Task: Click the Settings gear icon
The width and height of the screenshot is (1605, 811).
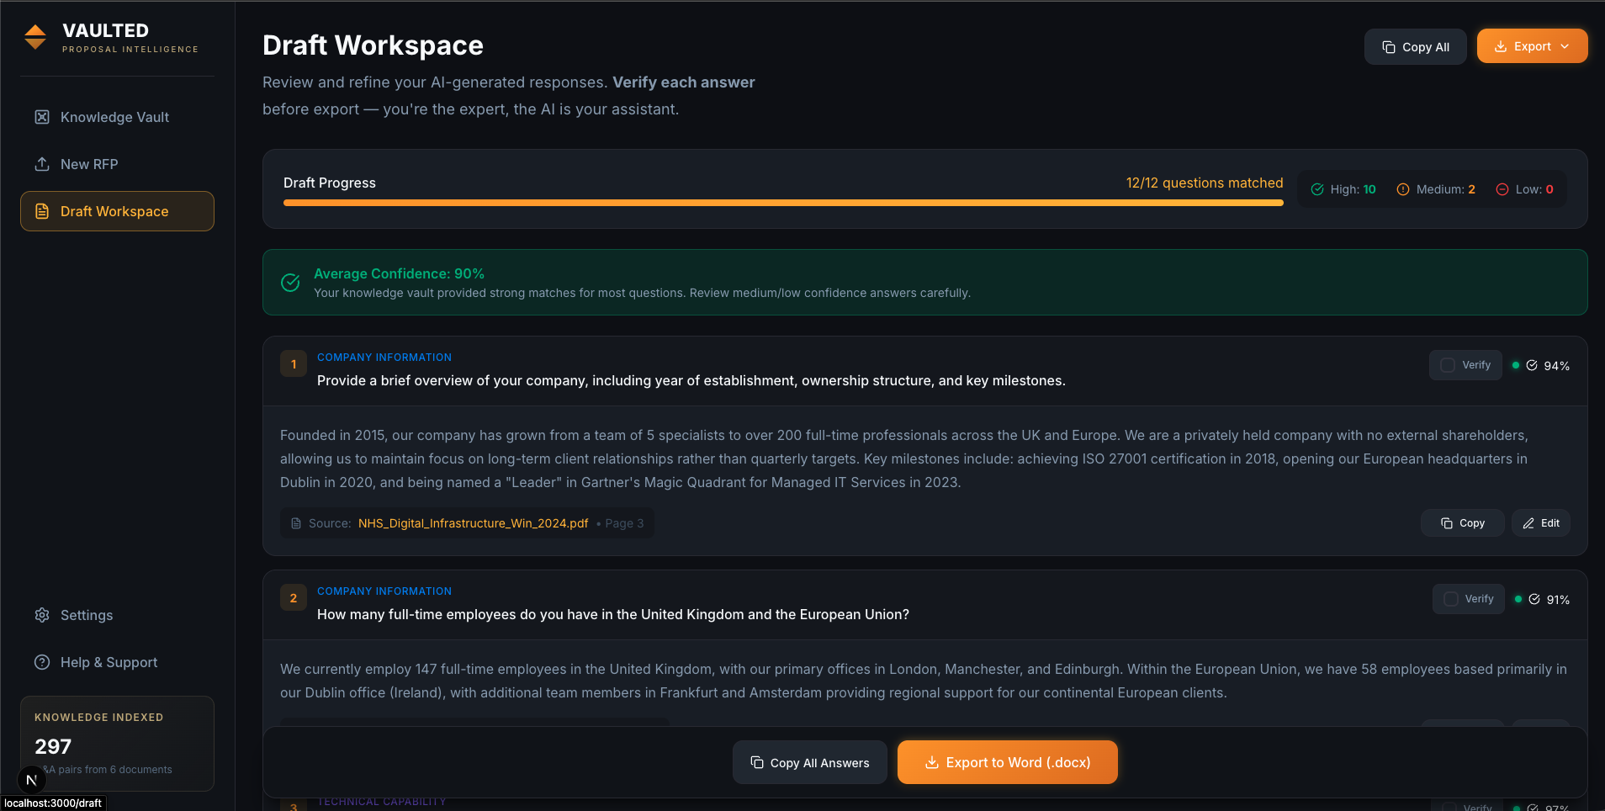Action: (x=42, y=615)
